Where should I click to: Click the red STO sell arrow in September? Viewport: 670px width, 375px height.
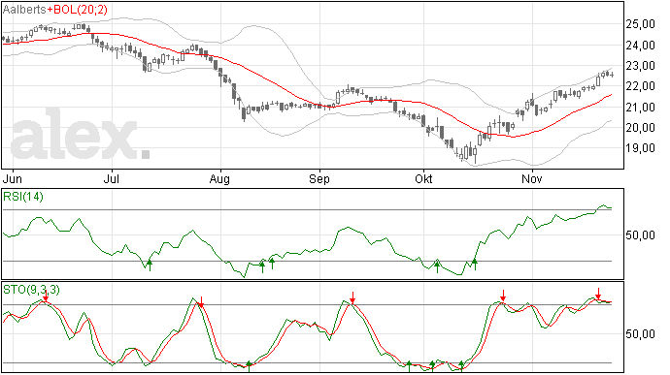click(352, 297)
